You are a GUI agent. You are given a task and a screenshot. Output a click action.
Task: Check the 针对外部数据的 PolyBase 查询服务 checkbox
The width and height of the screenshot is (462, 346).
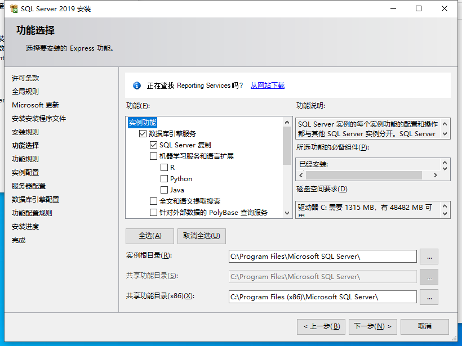tap(153, 213)
